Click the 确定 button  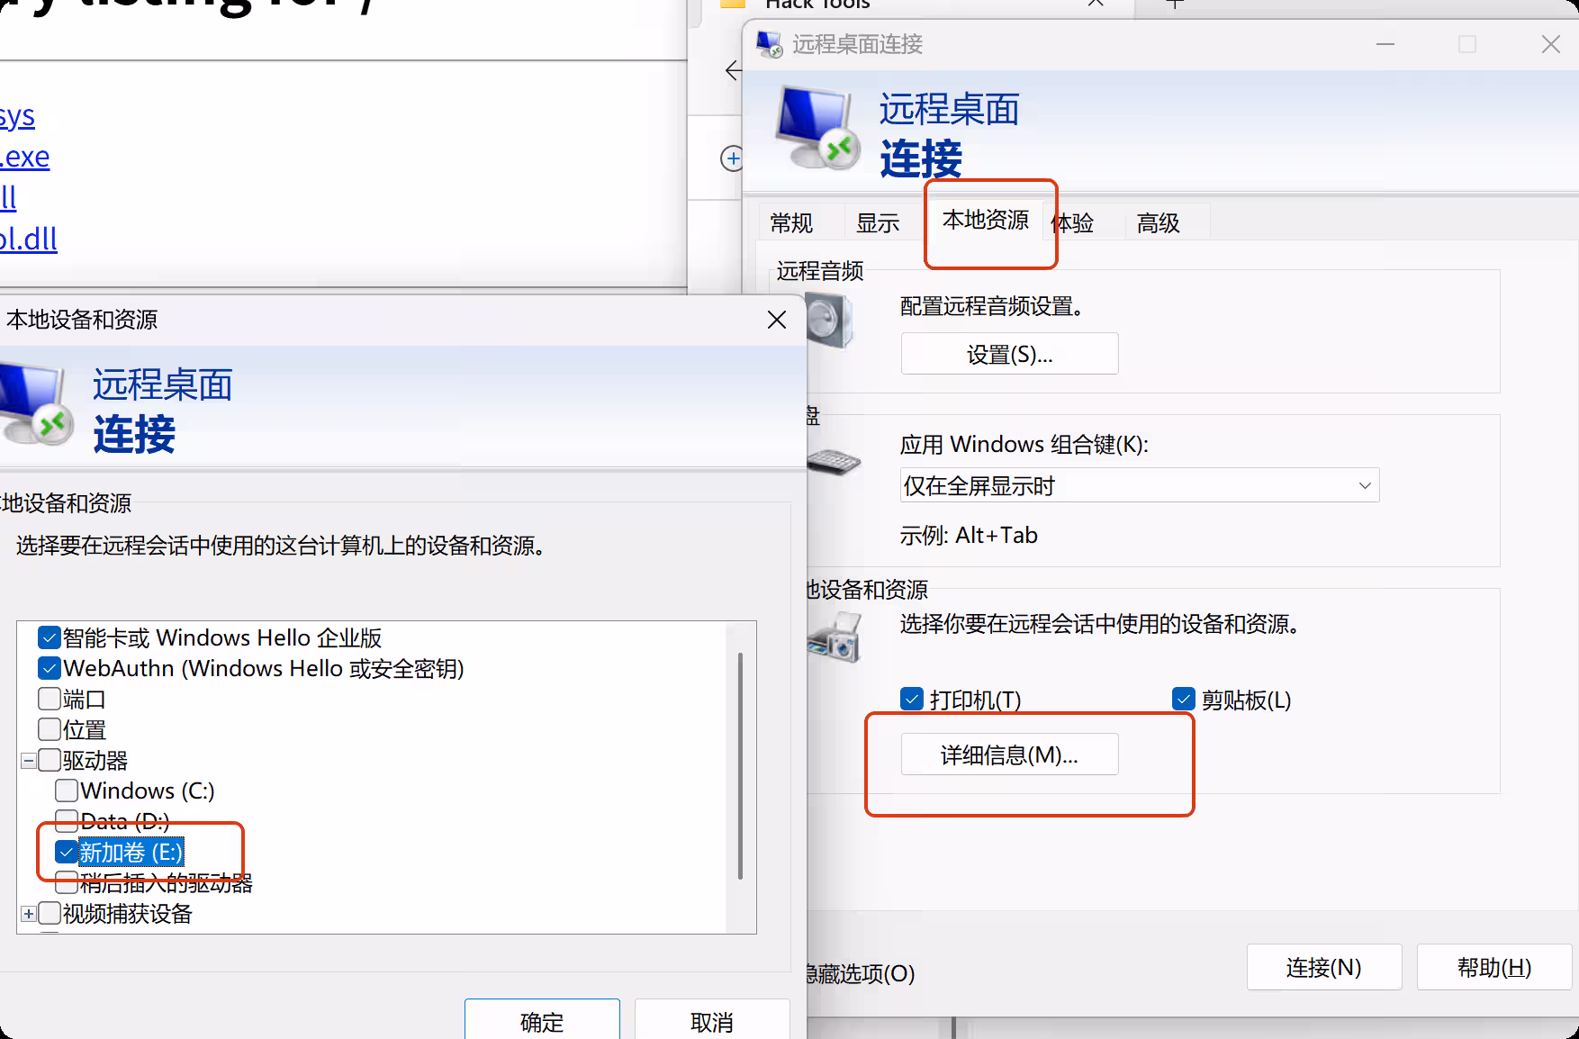coord(542,1022)
